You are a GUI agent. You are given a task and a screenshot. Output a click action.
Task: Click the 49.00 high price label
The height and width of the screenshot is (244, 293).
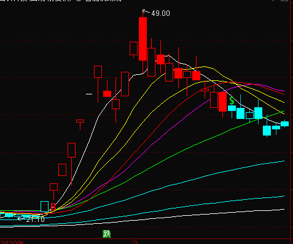pos(160,13)
